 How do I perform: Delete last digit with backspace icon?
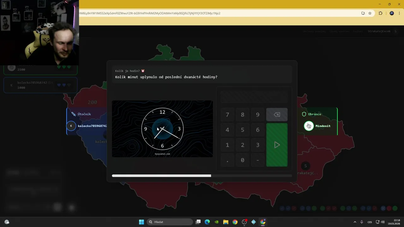pyautogui.click(x=277, y=115)
